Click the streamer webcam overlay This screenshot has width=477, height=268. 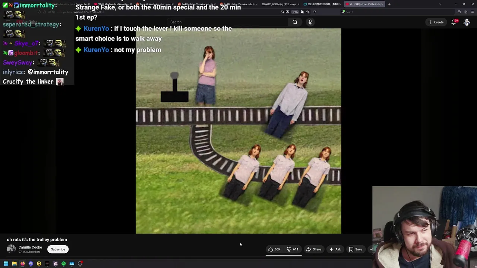coord(424,227)
